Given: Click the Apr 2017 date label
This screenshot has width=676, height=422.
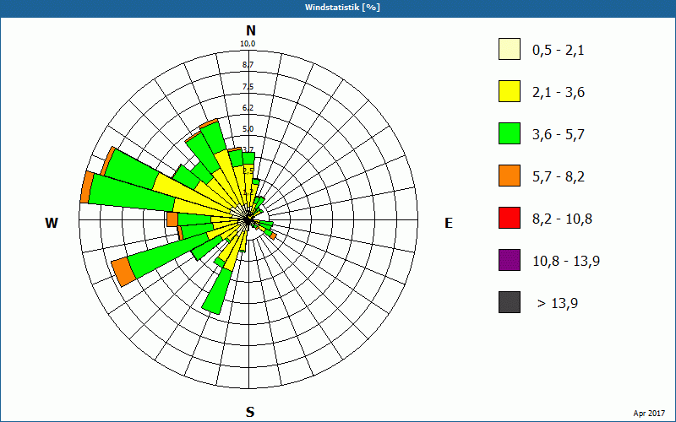Looking at the screenshot, I should (649, 414).
